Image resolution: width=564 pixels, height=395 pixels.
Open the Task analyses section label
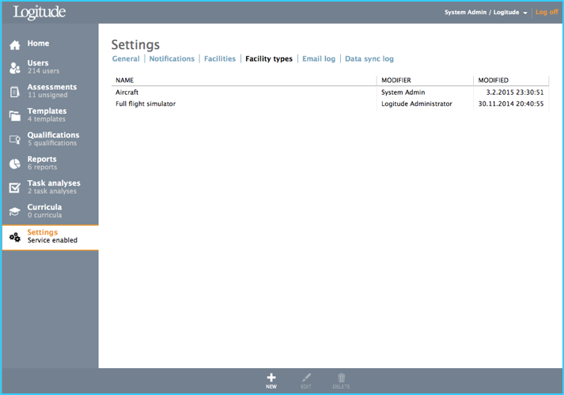(x=54, y=183)
